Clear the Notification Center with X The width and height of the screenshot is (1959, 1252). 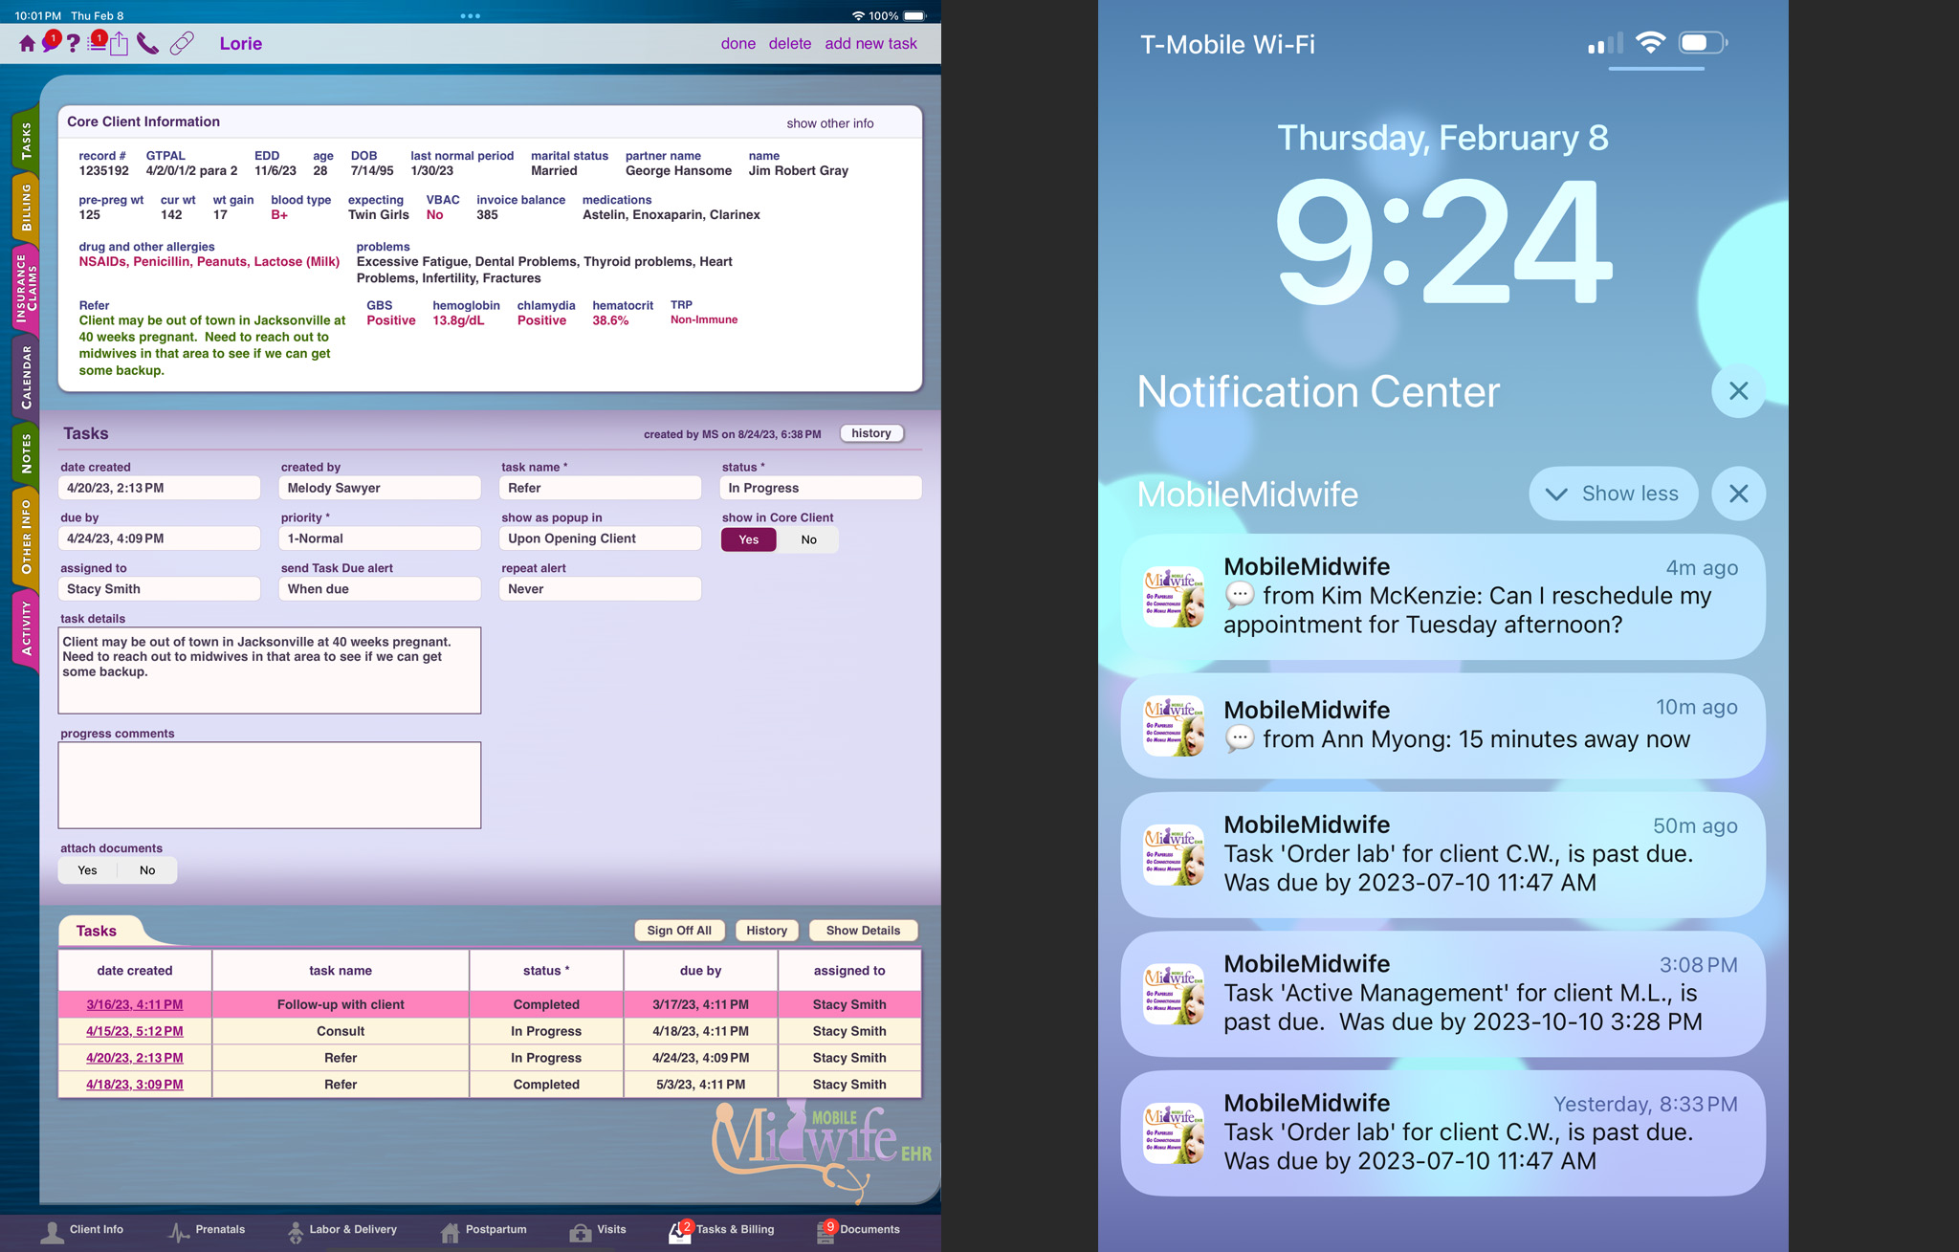point(1738,391)
